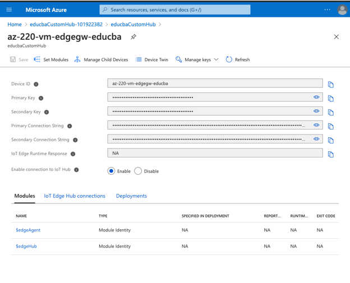Click the EXIT CODE column header
Screen dimensions: 350x283
click(x=326, y=216)
